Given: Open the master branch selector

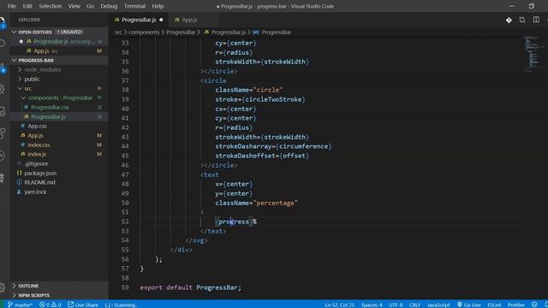Looking at the screenshot, I should pos(20,305).
